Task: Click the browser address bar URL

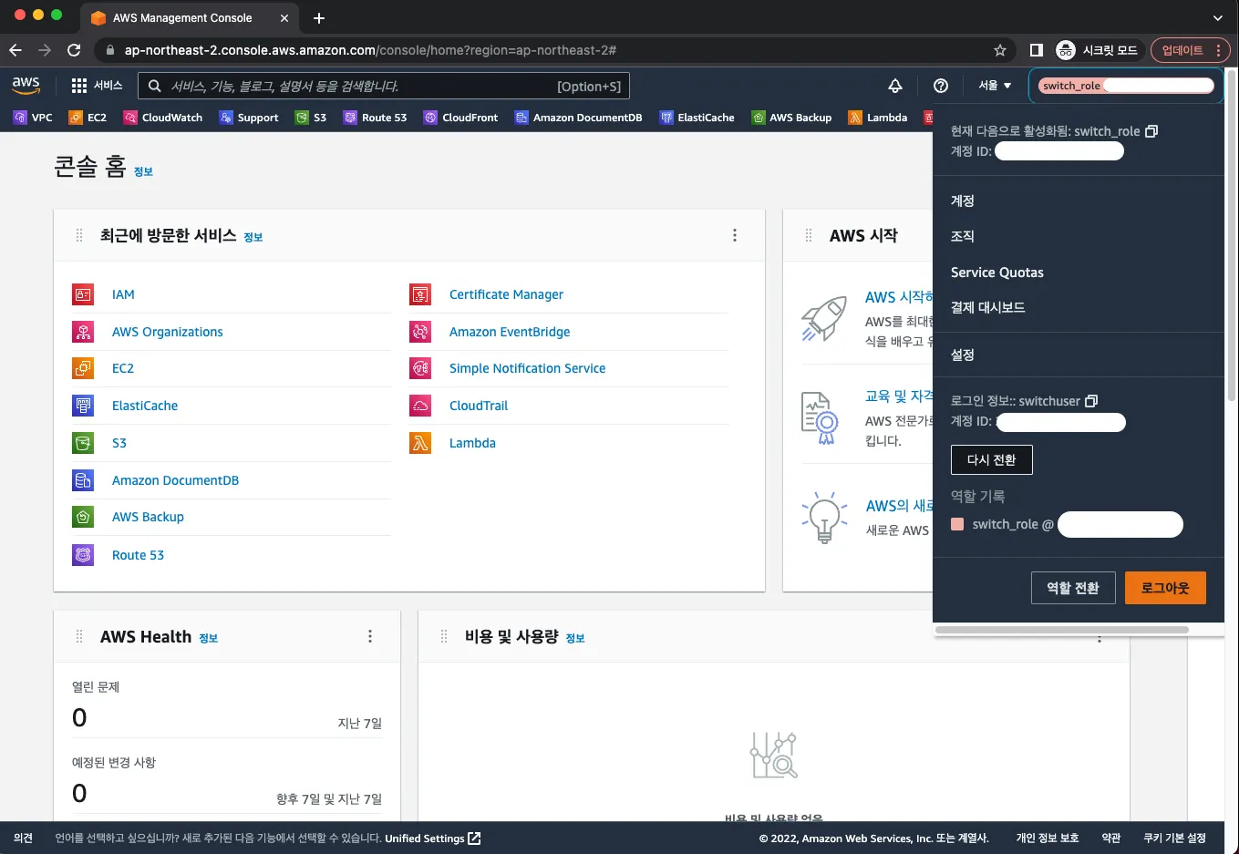Action: click(370, 50)
